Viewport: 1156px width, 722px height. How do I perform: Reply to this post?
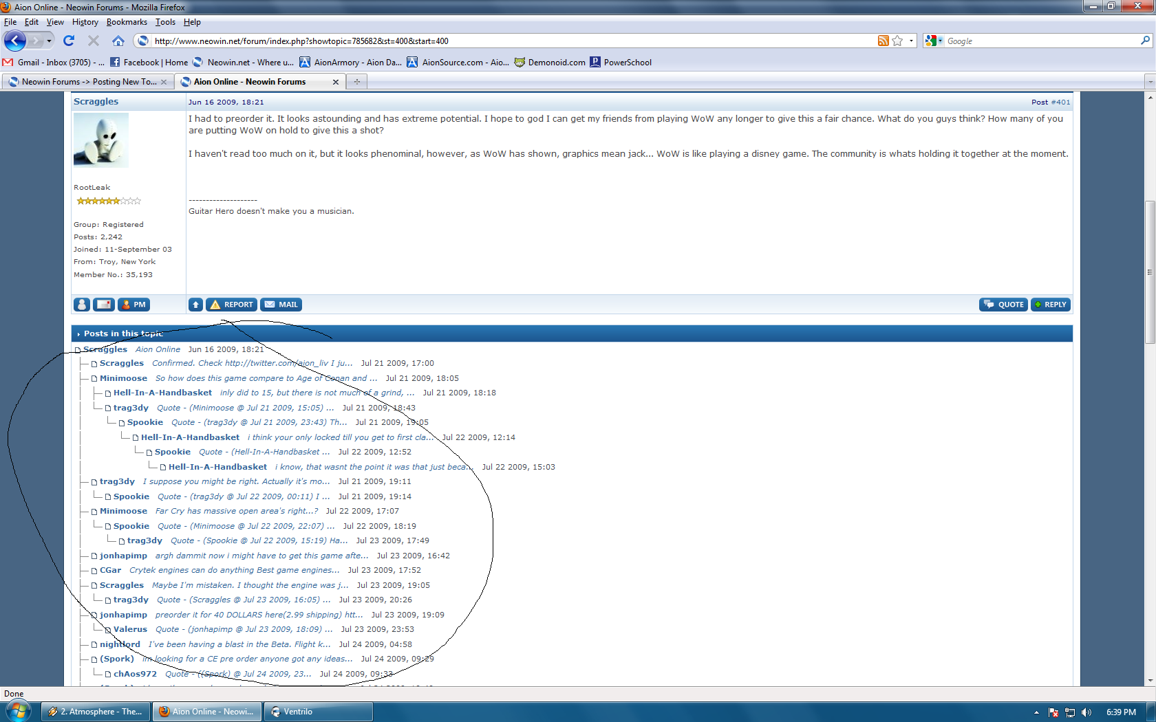click(1051, 305)
